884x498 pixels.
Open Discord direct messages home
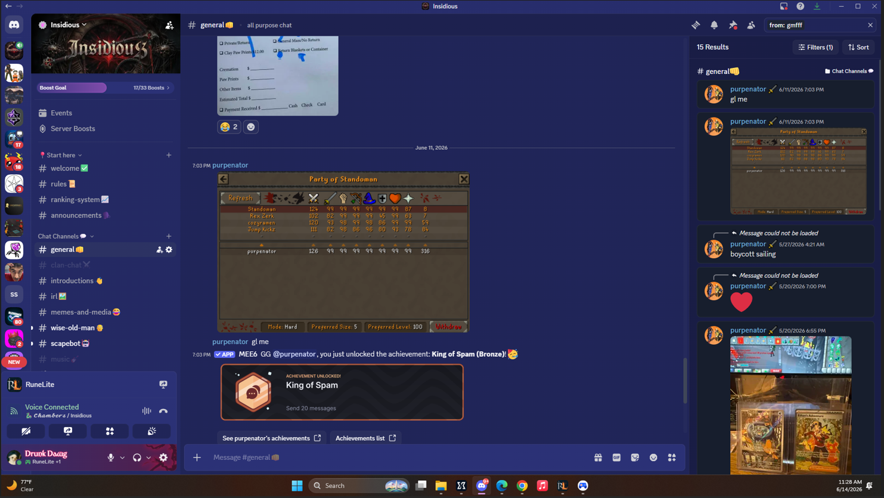point(14,25)
